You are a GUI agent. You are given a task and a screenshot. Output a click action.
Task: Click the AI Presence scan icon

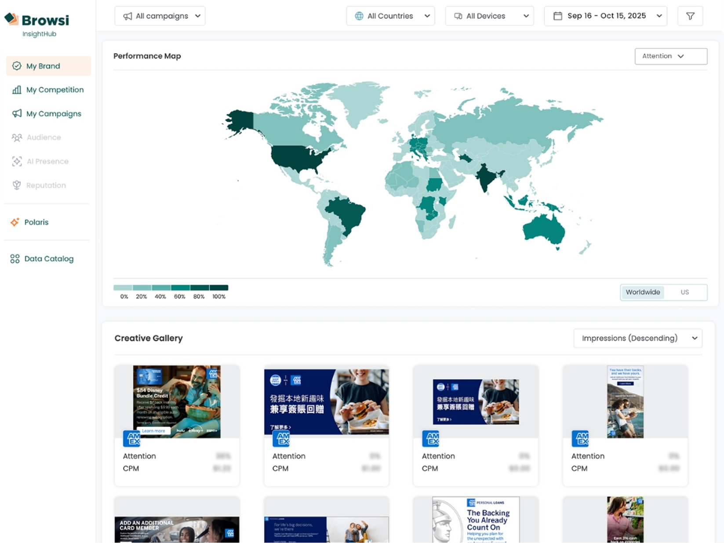point(17,162)
